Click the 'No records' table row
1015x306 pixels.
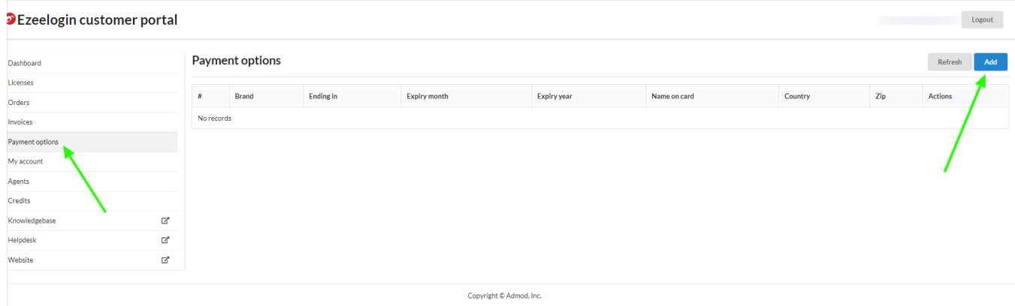point(600,118)
